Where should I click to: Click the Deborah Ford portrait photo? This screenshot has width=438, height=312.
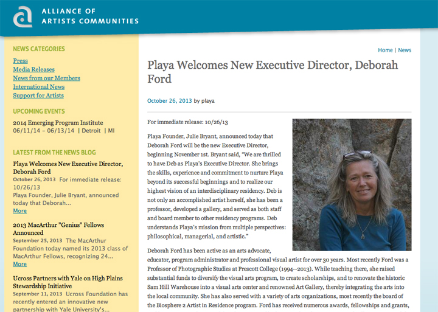352,185
